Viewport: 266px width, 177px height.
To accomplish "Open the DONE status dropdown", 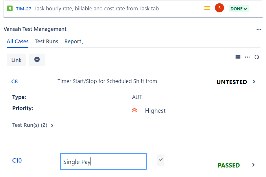I will [x=239, y=9].
